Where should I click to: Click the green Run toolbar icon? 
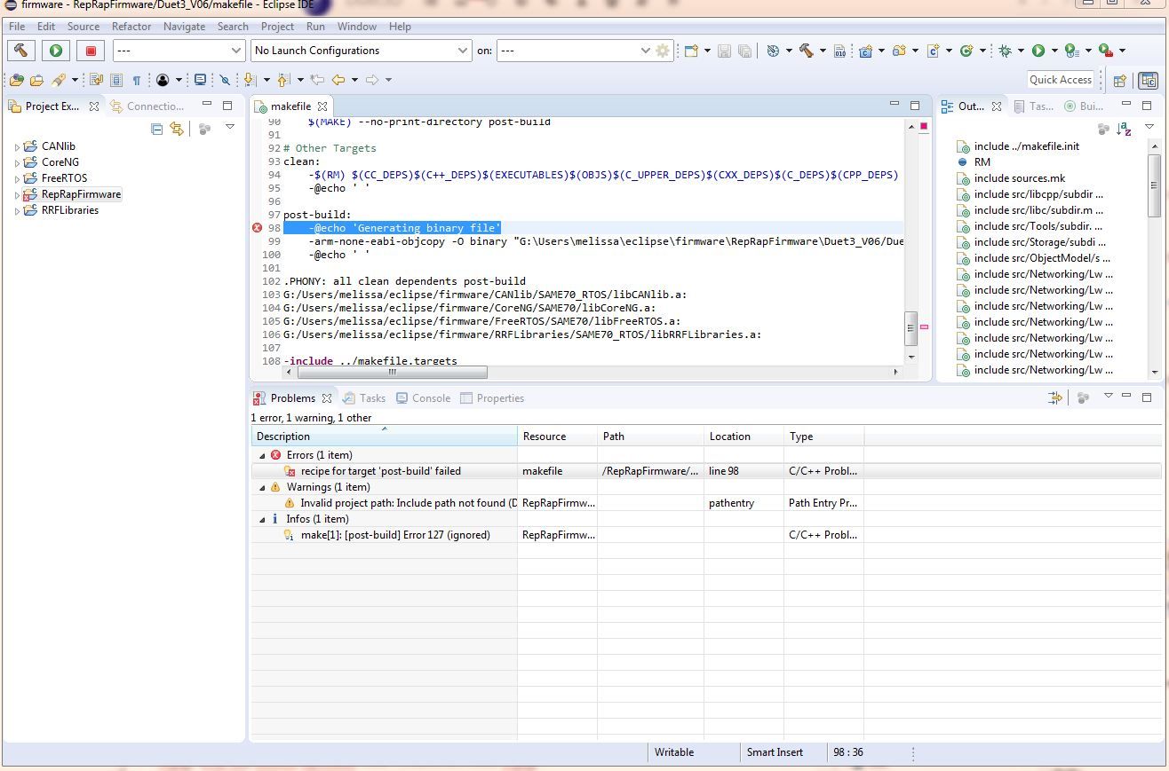[x=1038, y=51]
